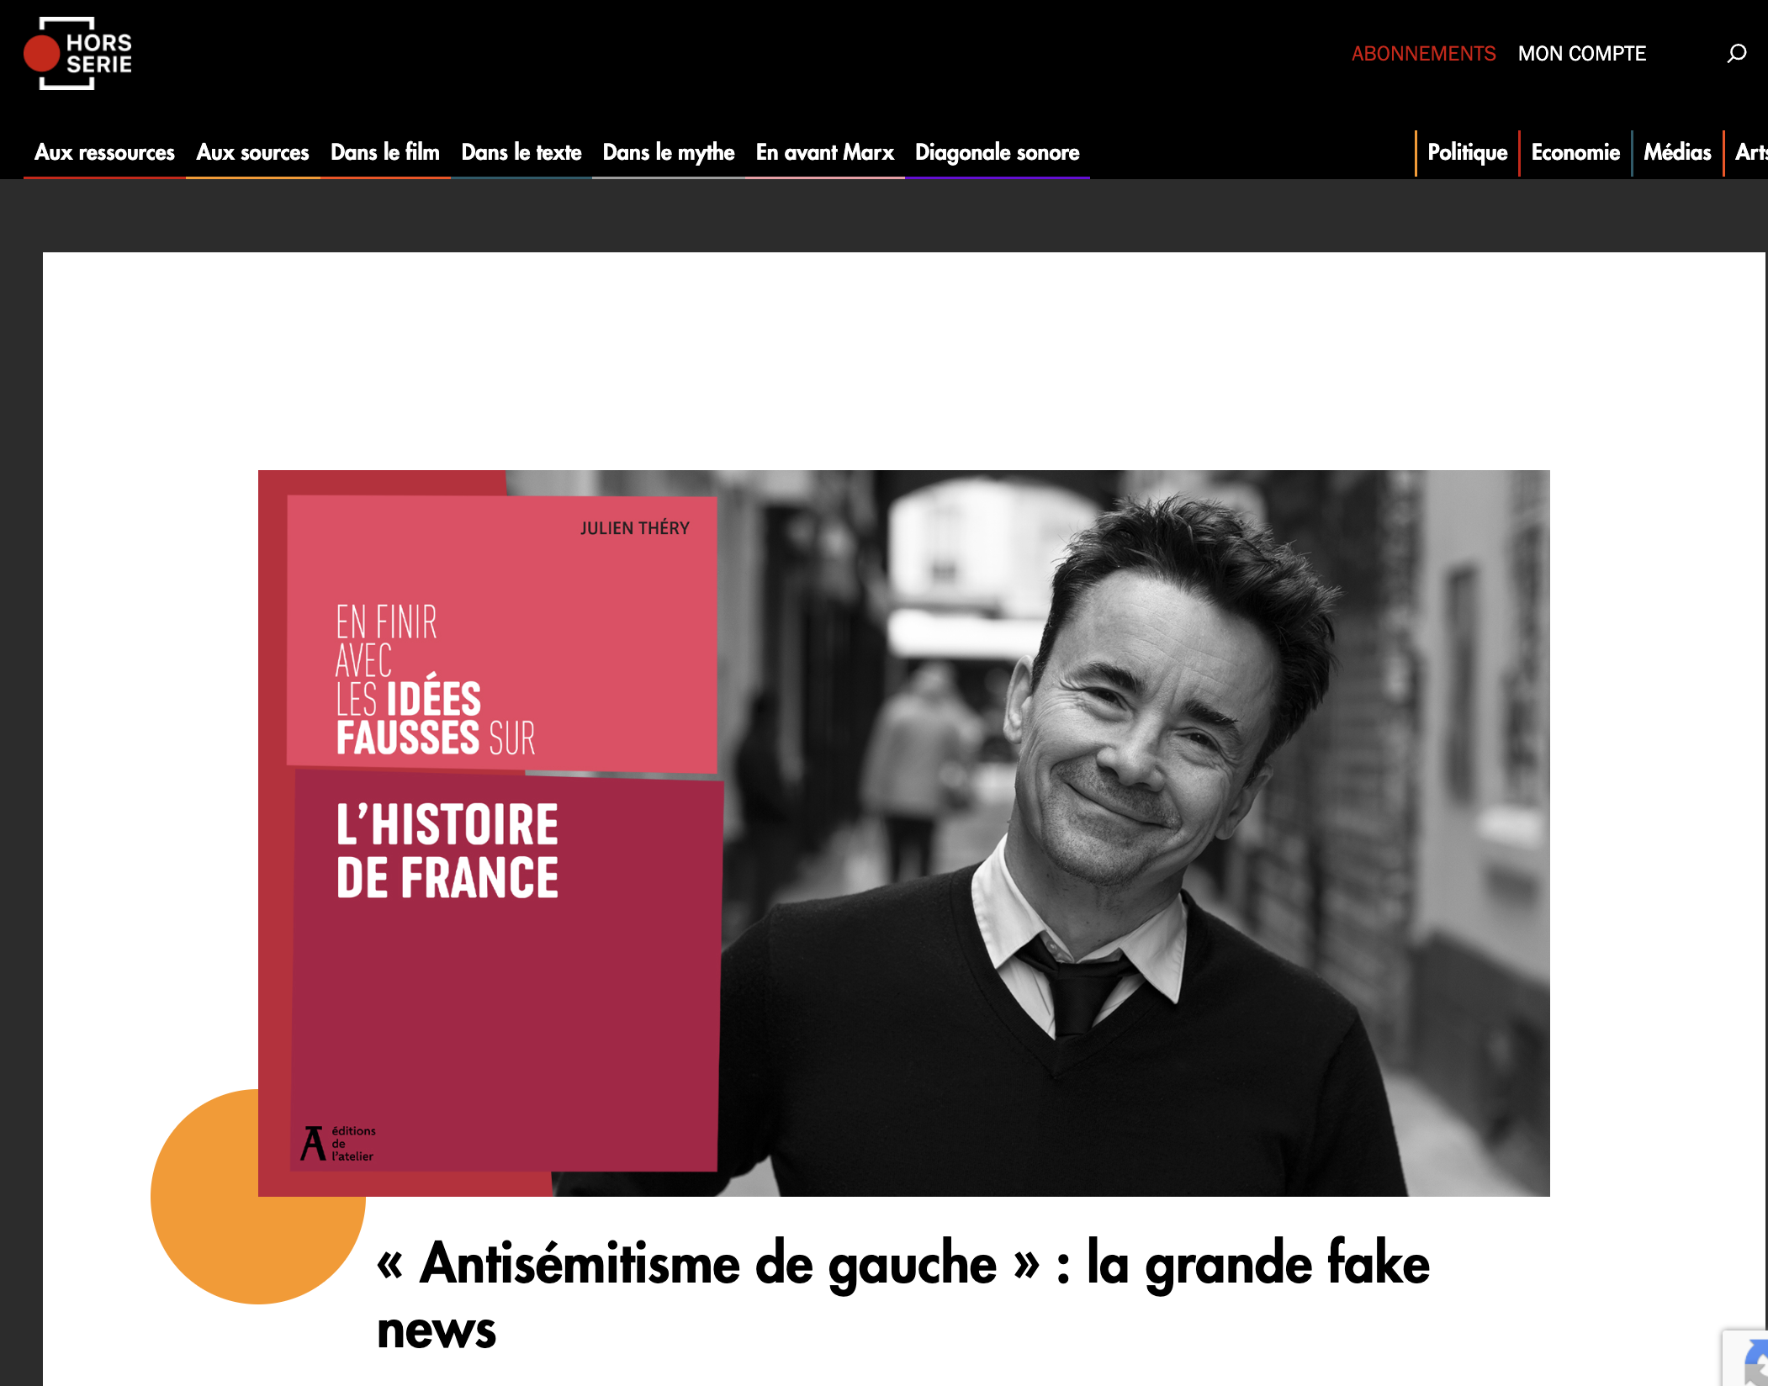Click the black-and-white portrait photo
Image resolution: width=1768 pixels, height=1386 pixels.
1135,833
